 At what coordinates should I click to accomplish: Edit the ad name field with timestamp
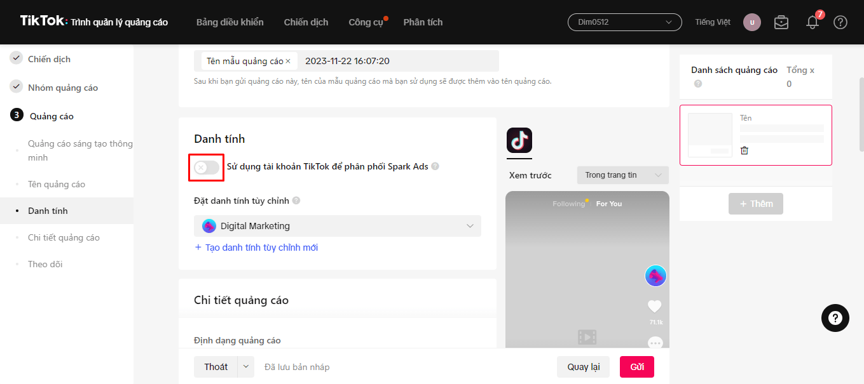pos(346,61)
